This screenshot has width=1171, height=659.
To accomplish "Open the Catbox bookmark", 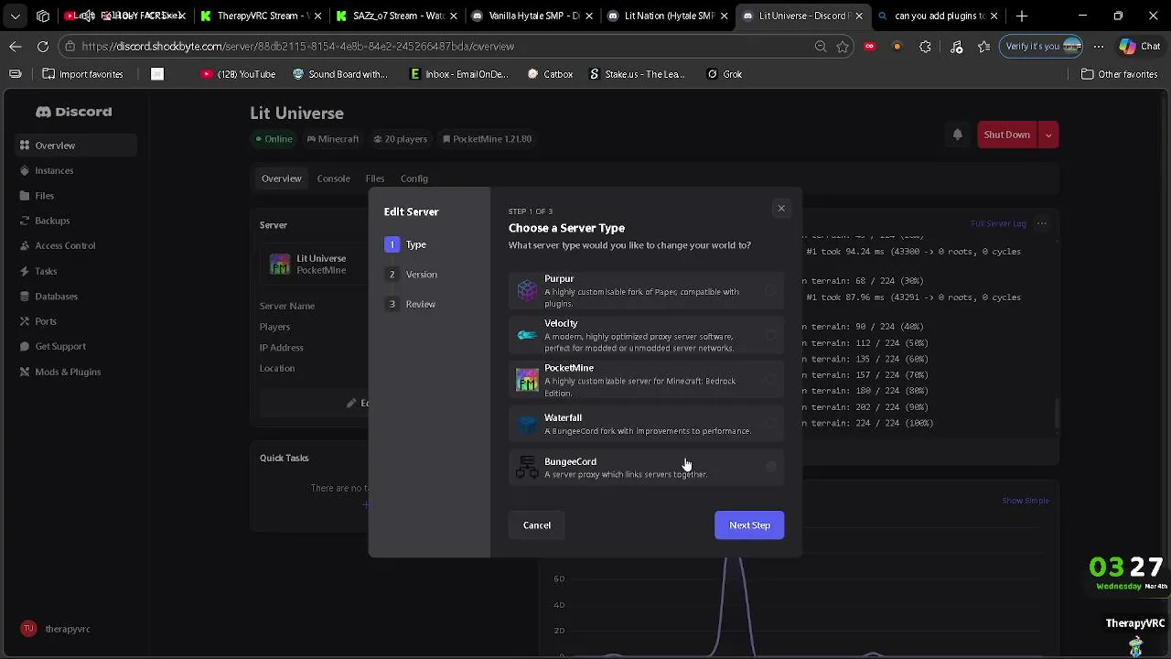I will coord(550,74).
